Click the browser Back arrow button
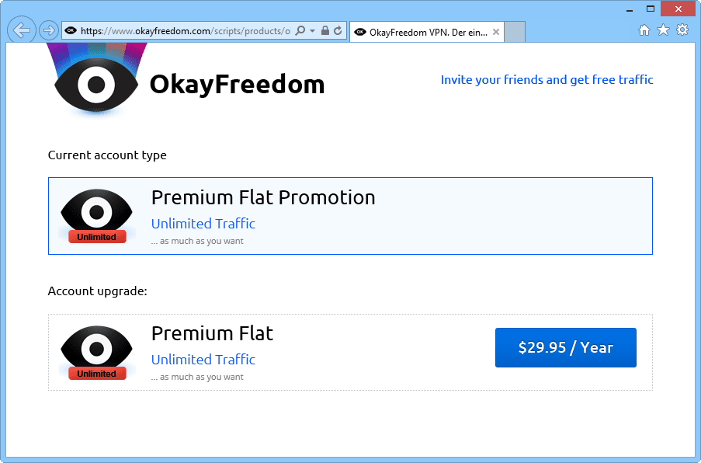Screen dimensions: 701x463 (22, 30)
